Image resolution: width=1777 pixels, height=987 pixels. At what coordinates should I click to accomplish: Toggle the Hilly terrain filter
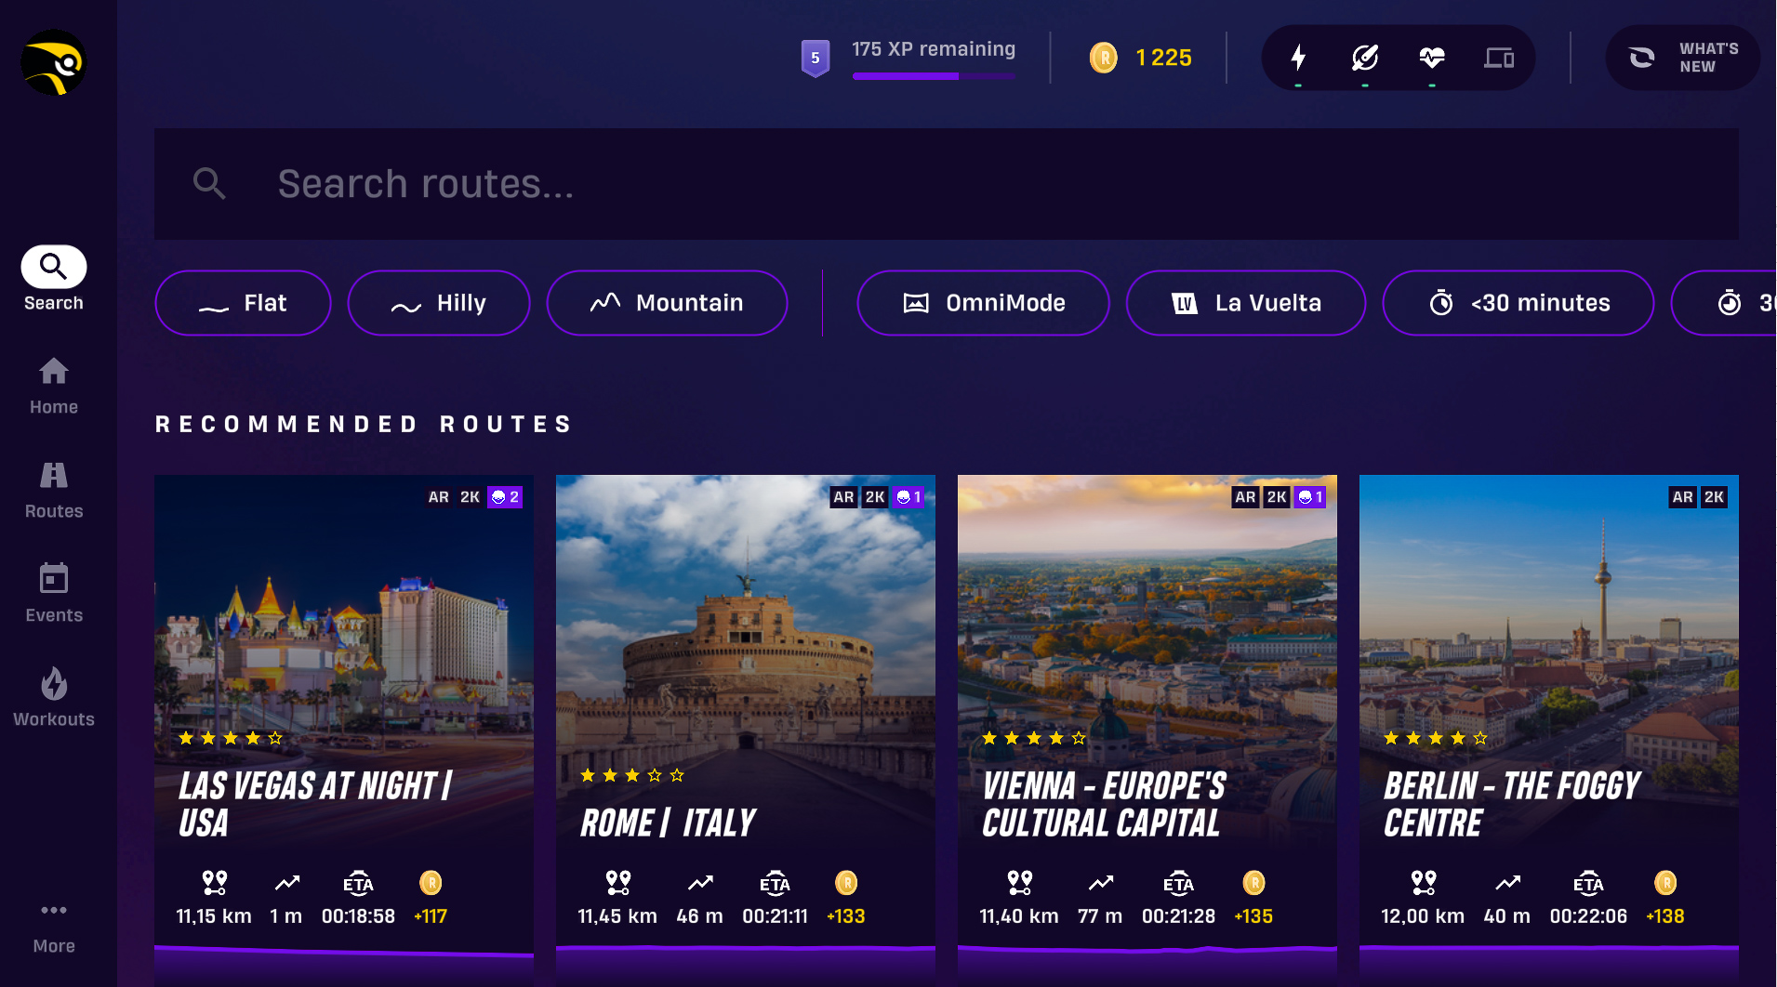(x=439, y=303)
